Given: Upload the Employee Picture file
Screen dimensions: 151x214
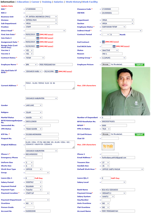Looking at the screenshot, I should [140, 65].
